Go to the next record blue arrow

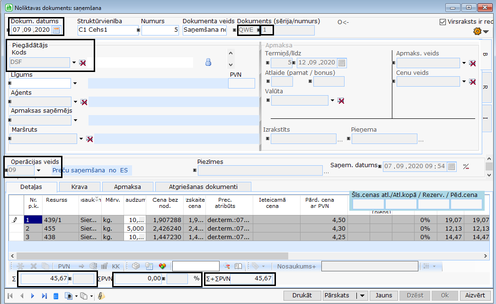tap(33, 296)
